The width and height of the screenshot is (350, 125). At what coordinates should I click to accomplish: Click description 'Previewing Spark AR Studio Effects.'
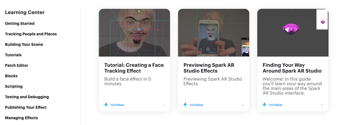(x=213, y=81)
